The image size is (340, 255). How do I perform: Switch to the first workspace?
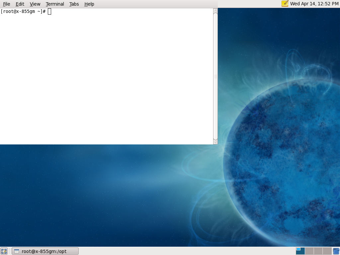[x=300, y=251]
